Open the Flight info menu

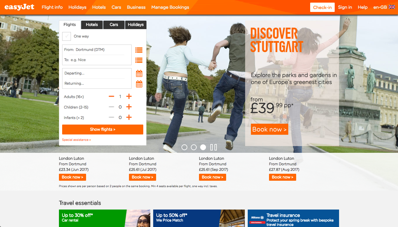(52, 7)
